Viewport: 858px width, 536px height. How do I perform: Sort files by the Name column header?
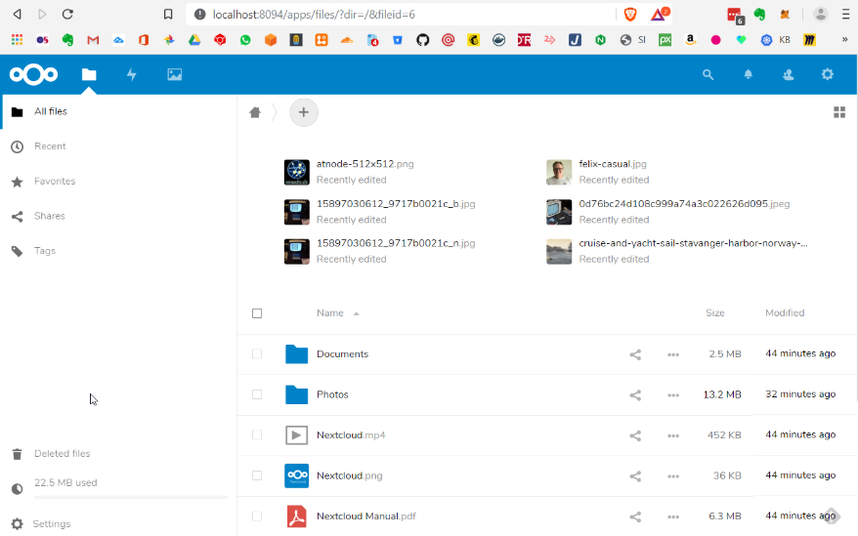pos(330,313)
